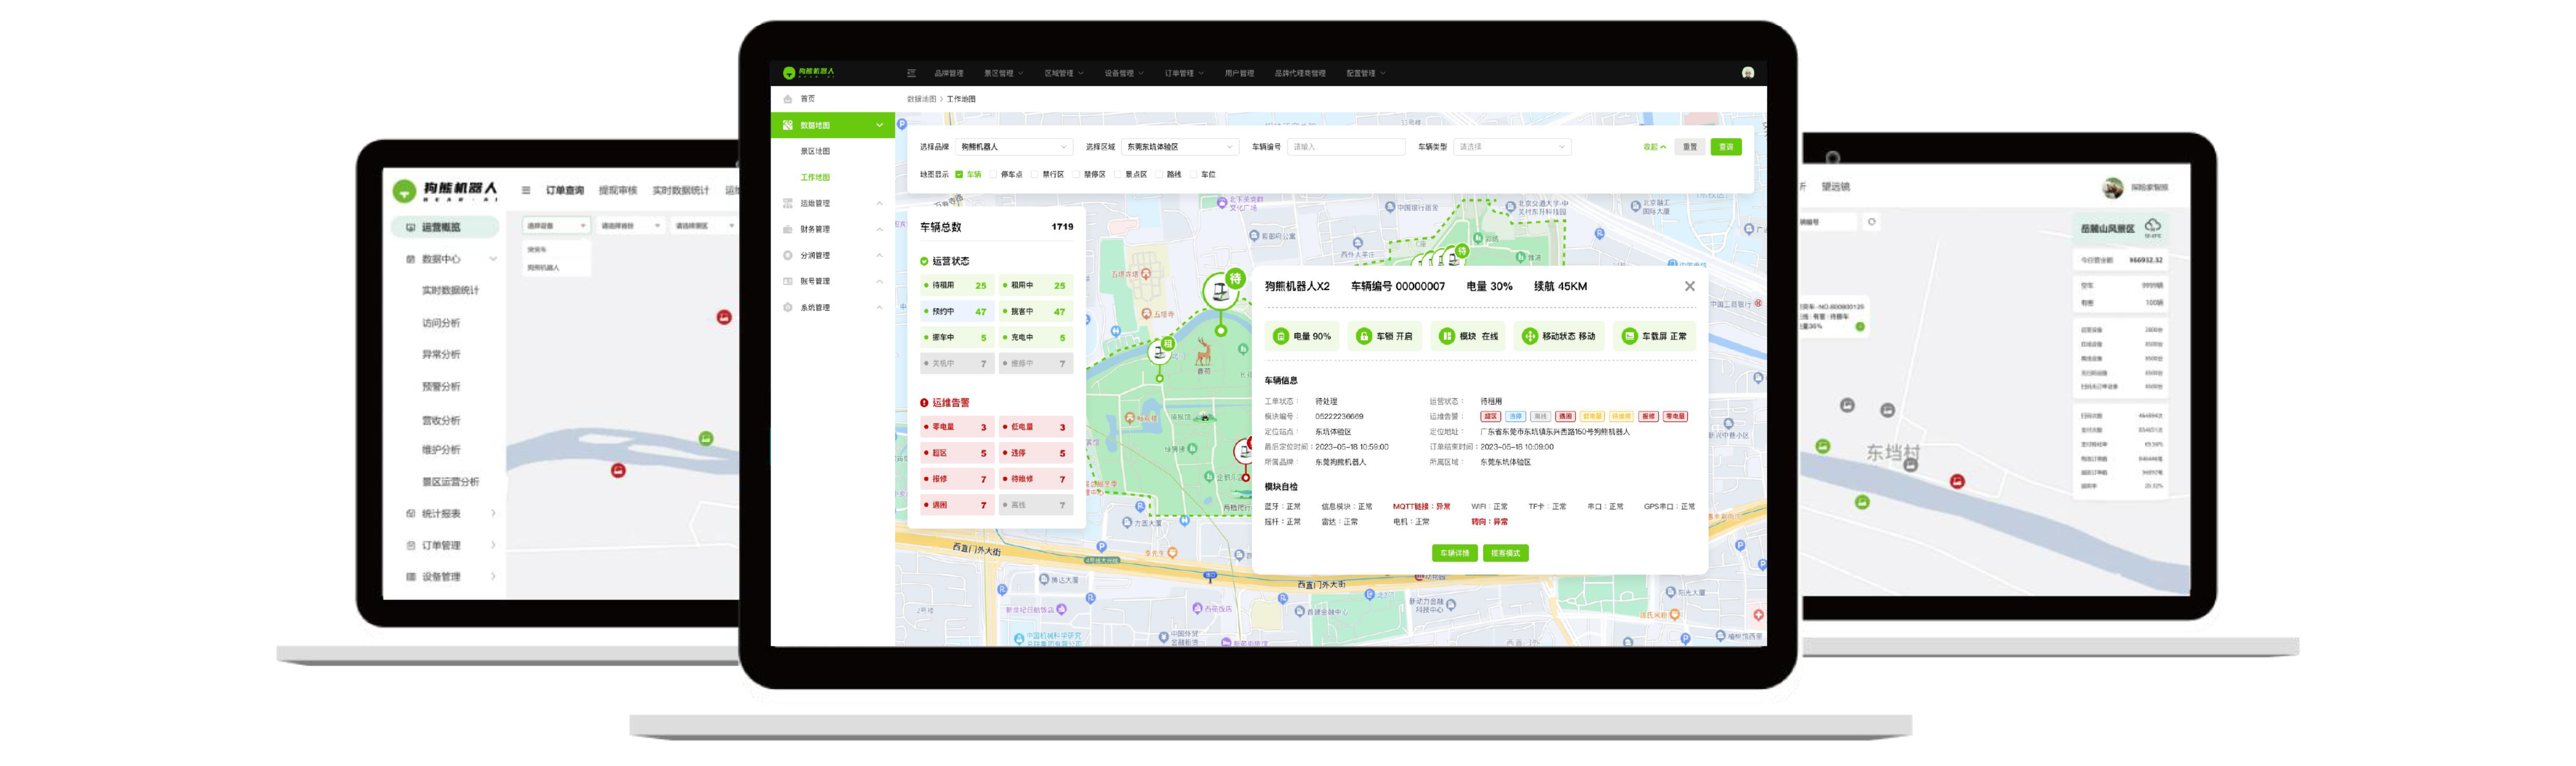Click the 零电量 3 alert tile
Image resolution: width=2576 pixels, height=766 pixels.
957,427
